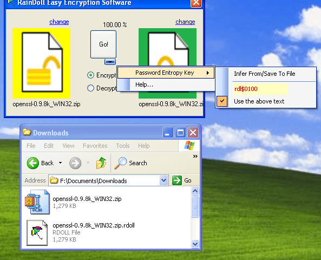Click the change link above source file
Screen dimensions: 321x260
click(59, 22)
